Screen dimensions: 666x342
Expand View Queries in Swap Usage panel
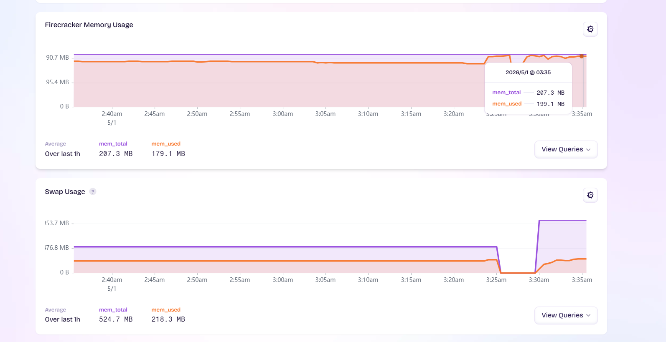click(566, 315)
